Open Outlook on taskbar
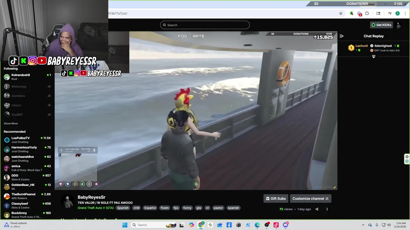This screenshot has height=230, width=410. pyautogui.click(x=220, y=225)
